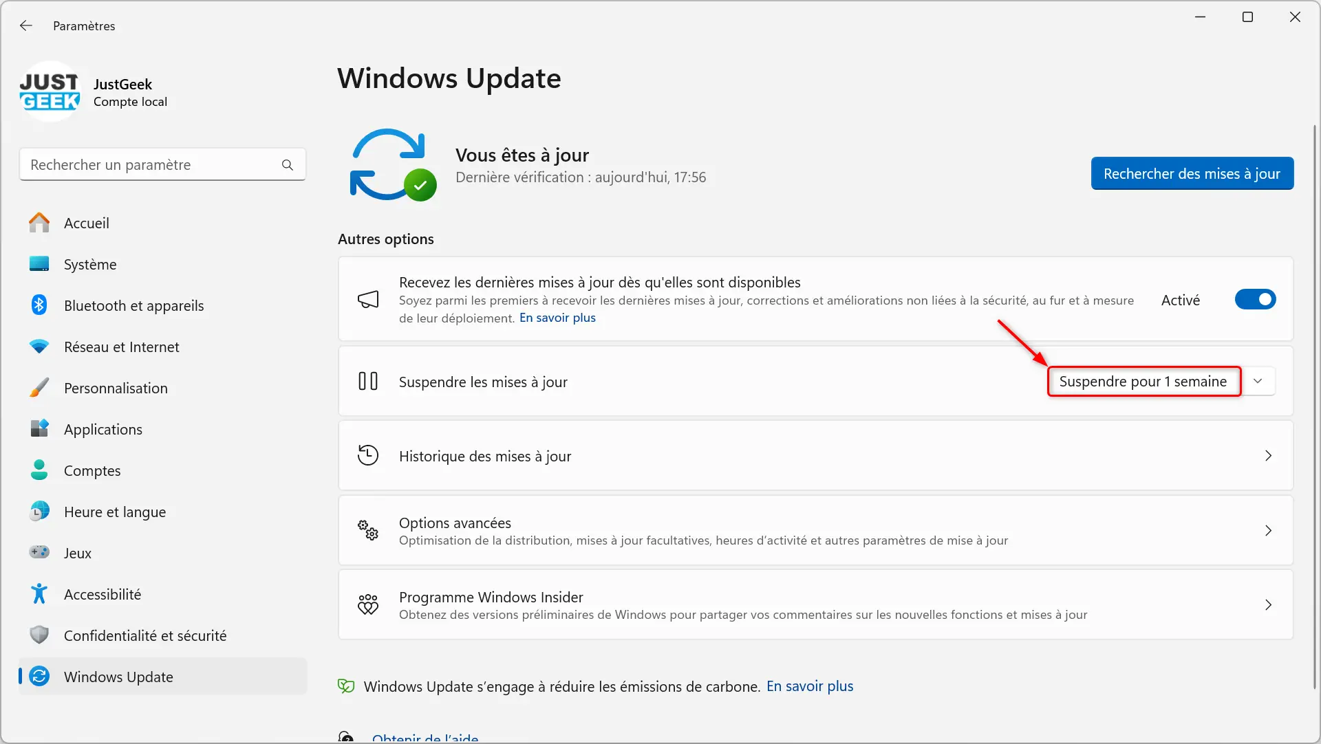This screenshot has height=744, width=1321.
Task: Select Confidentialité et sécurité
Action: click(x=162, y=635)
